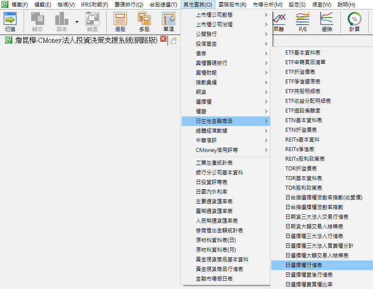The width and height of the screenshot is (373, 289).
Task: Click 黃金現貨商品行情表 menu entry
Action: tap(219, 269)
